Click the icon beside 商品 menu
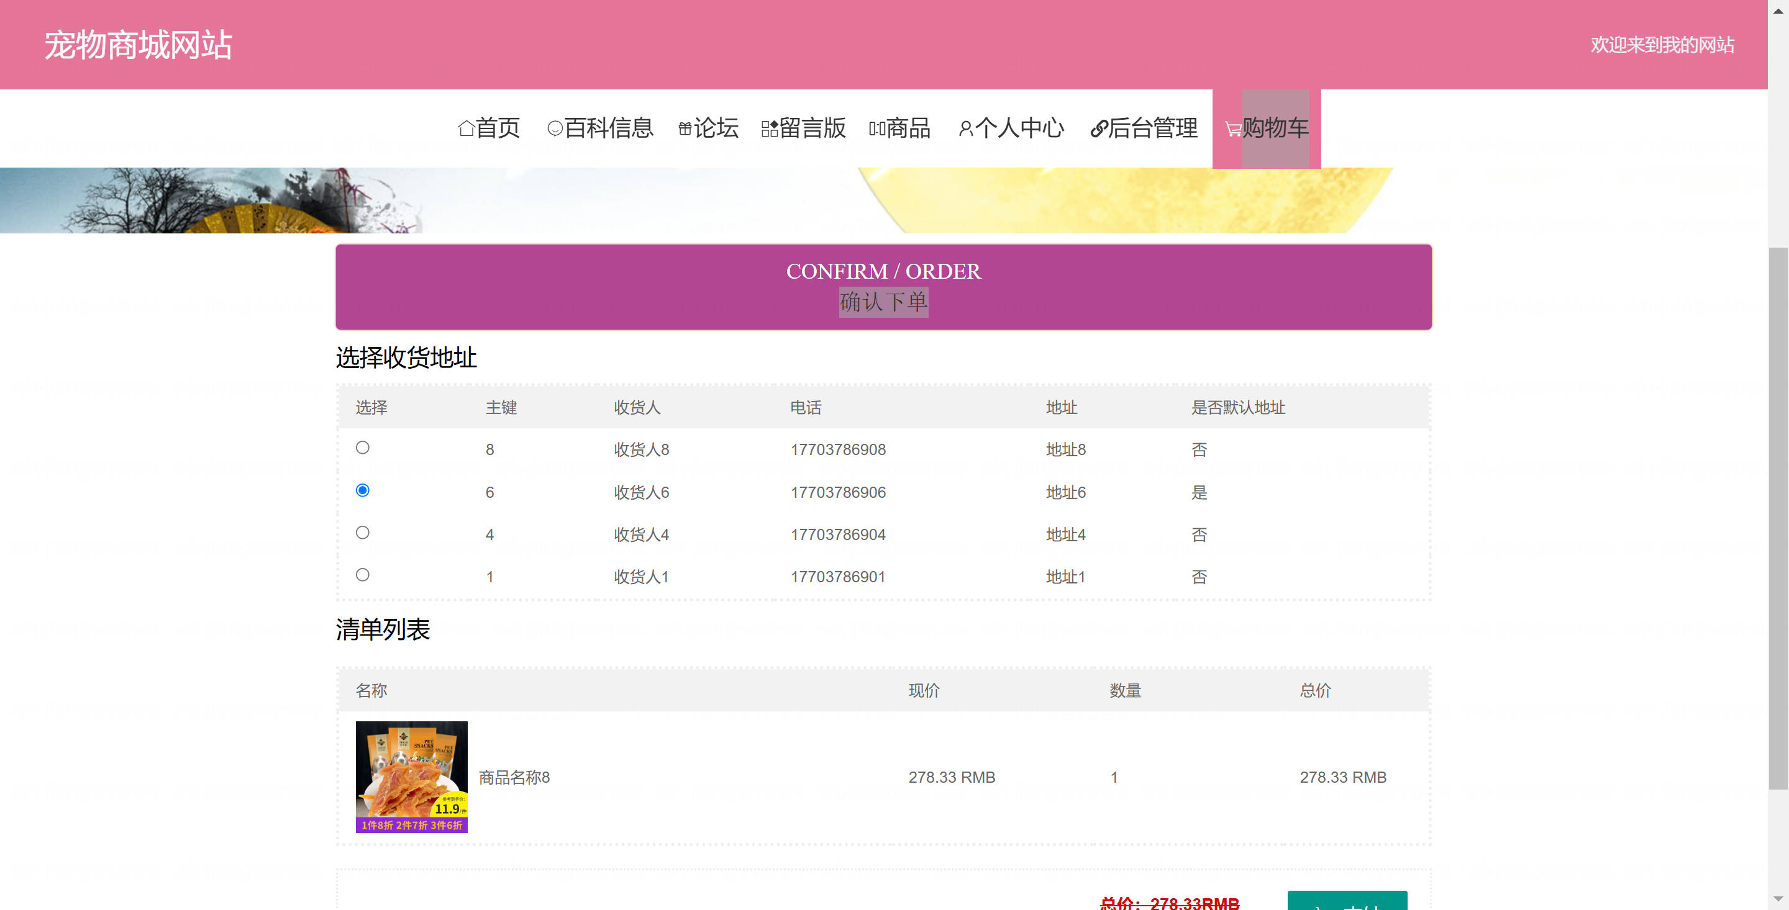The height and width of the screenshot is (910, 1789). coord(876,128)
